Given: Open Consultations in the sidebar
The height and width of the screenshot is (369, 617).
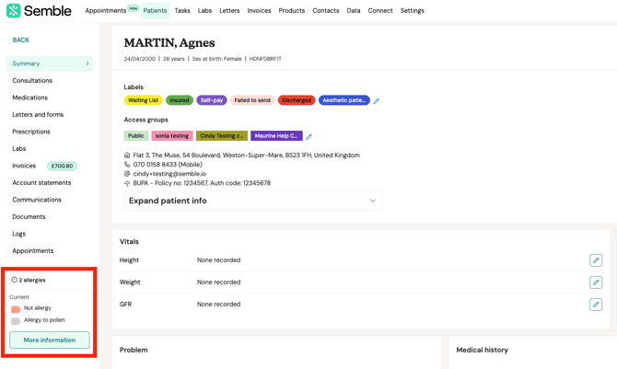Looking at the screenshot, I should pos(32,80).
